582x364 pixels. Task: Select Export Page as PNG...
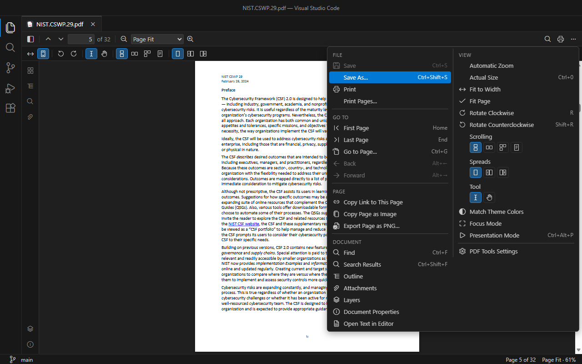390,226
